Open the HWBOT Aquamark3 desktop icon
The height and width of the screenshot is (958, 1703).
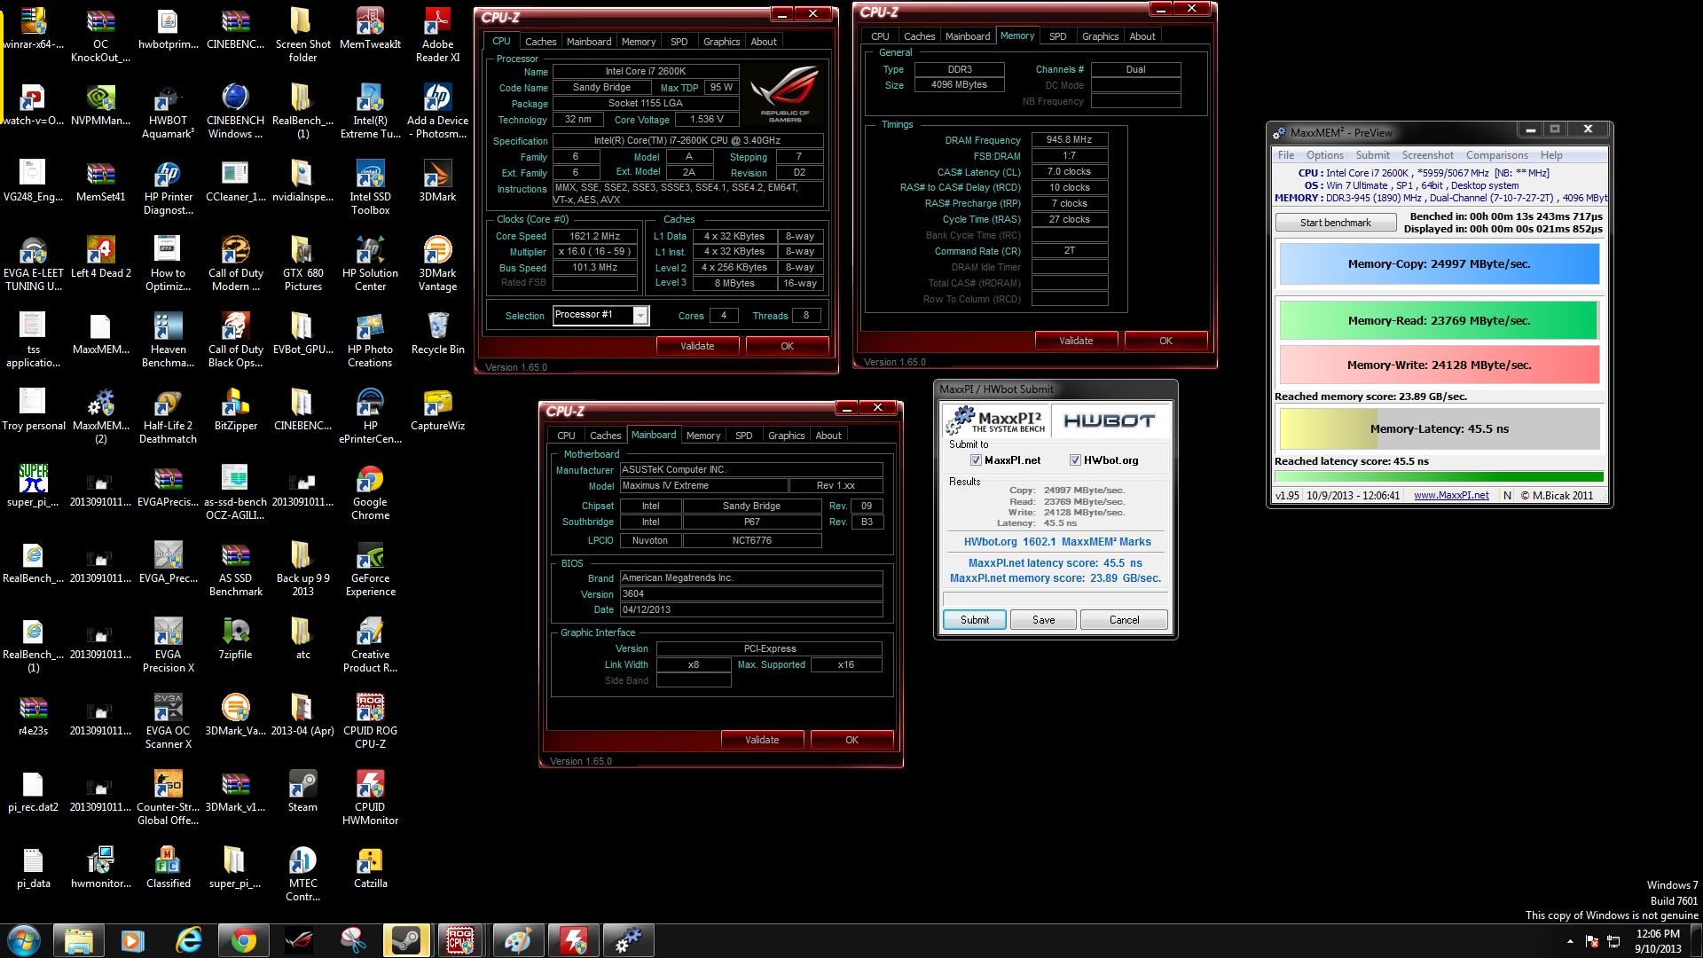tap(168, 112)
